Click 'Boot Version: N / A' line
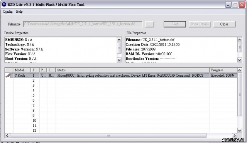 21,59
